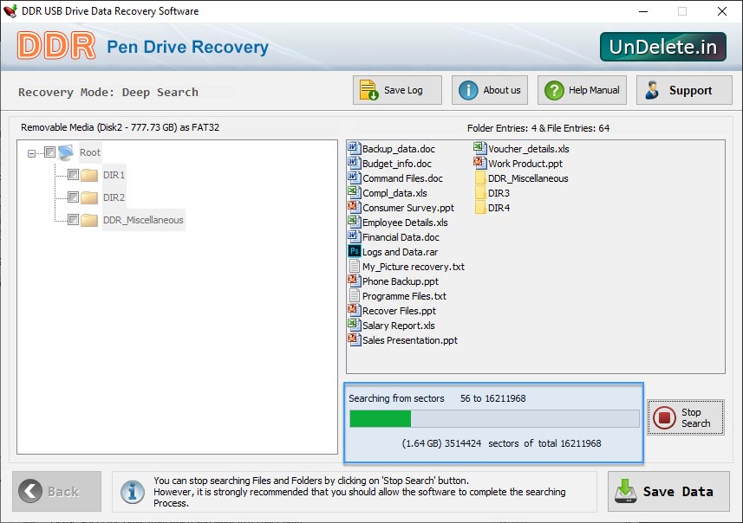Select file name Consumer Survey.ppt
The height and width of the screenshot is (523, 743).
(x=408, y=208)
